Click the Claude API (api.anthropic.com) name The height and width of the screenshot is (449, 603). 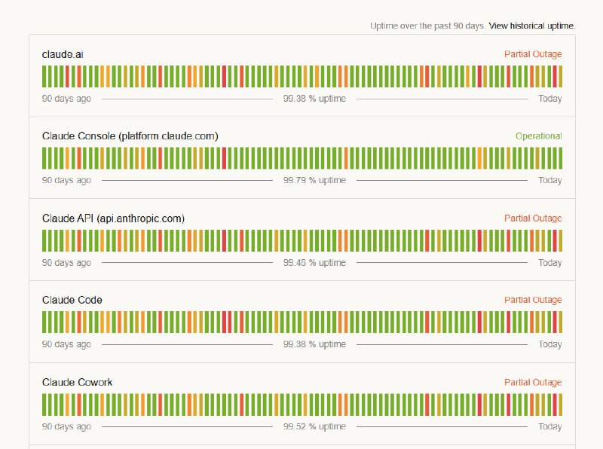114,218
